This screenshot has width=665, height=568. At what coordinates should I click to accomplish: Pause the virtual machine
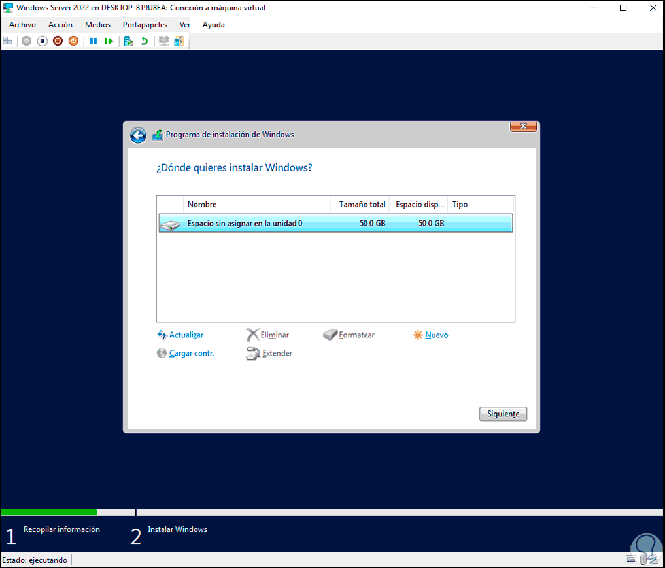(x=94, y=41)
